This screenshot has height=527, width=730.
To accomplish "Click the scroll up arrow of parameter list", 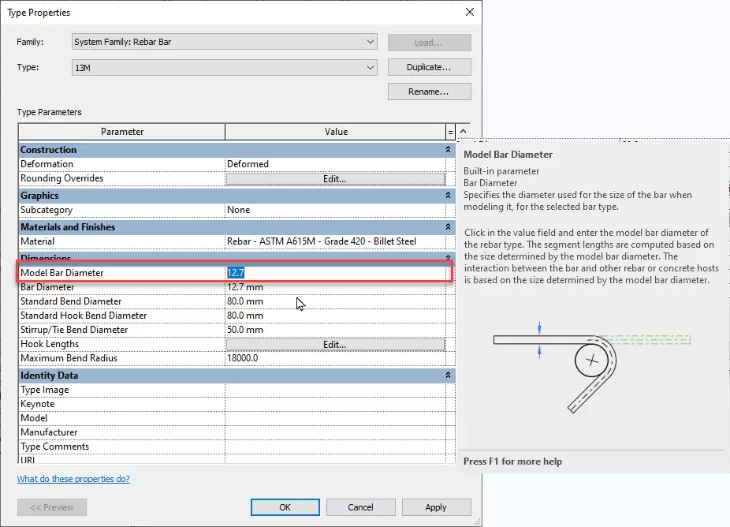I will (464, 132).
